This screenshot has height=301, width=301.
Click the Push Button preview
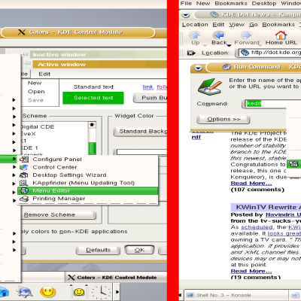pyautogui.click(x=150, y=98)
